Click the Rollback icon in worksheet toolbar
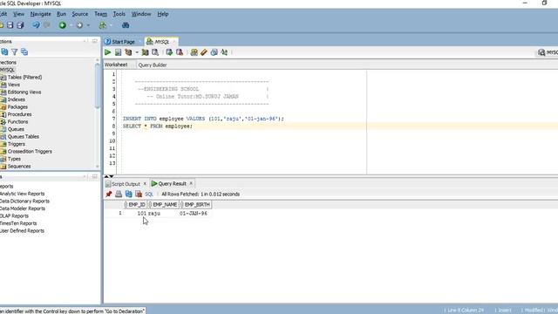 (180, 52)
